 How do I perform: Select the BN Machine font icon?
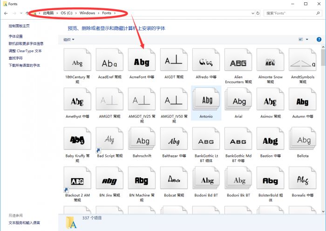pyautogui.click(x=142, y=178)
